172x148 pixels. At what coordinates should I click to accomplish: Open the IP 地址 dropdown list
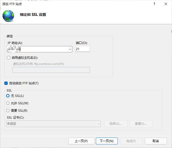(70, 49)
